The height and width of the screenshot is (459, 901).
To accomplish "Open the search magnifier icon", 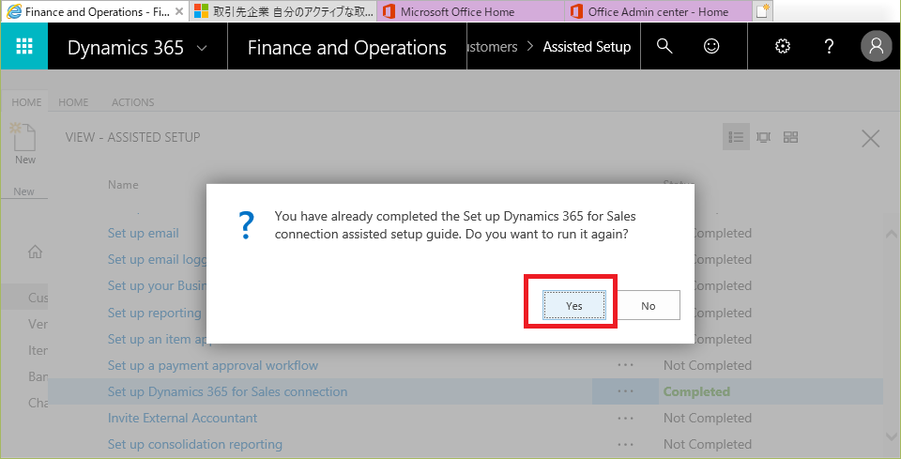I will [x=664, y=47].
